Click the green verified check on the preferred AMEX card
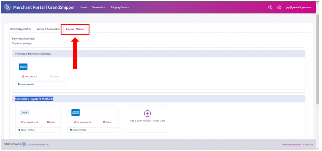 point(19,84)
